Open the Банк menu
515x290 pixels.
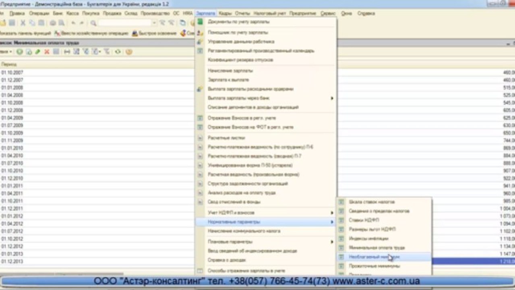point(58,13)
